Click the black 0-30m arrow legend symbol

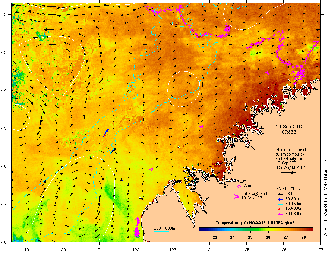[280, 194]
